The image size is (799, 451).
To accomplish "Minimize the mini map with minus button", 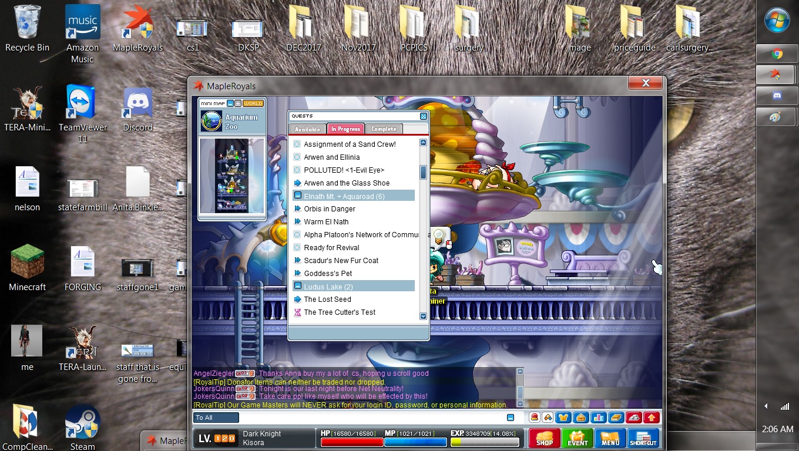I will tap(230, 103).
